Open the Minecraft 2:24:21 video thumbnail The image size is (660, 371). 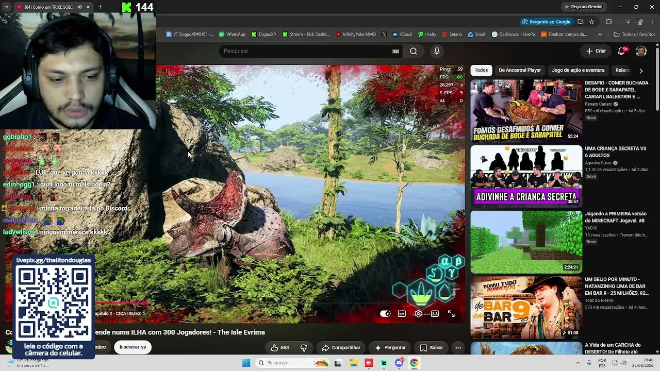[526, 242]
